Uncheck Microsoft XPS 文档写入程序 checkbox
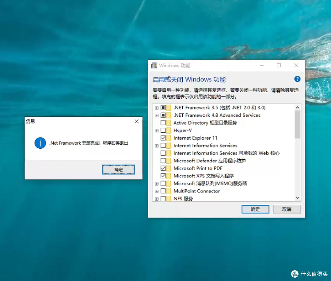The height and width of the screenshot is (281, 331). 163,176
